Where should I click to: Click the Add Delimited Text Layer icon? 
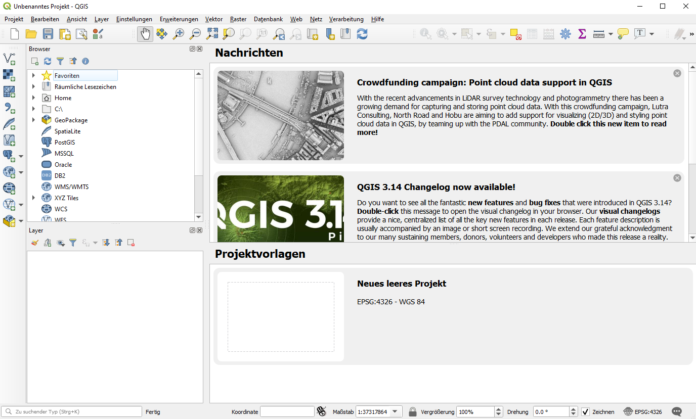(9, 107)
